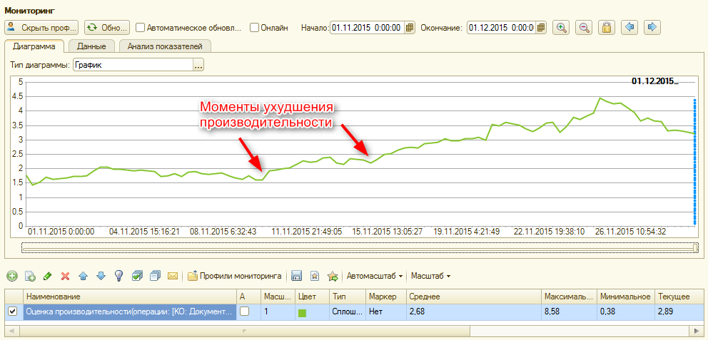Uncheck the Оценка производительности row checkbox
Viewport: 708px width, 340px height.
coord(12,311)
